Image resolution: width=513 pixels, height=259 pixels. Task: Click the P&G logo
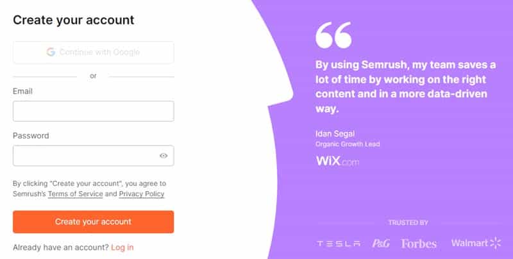tap(380, 244)
